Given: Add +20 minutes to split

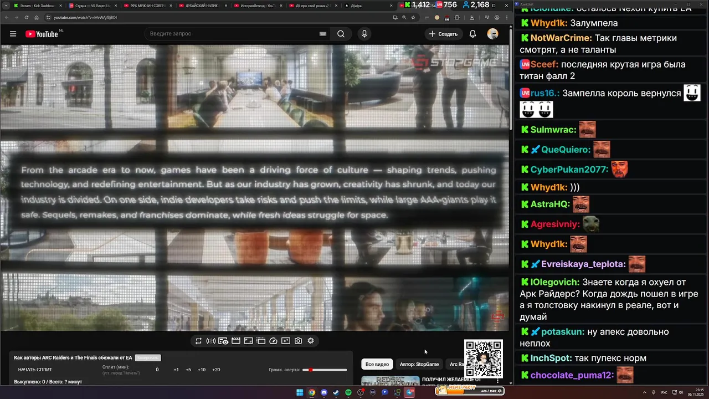Looking at the screenshot, I should 216,370.
